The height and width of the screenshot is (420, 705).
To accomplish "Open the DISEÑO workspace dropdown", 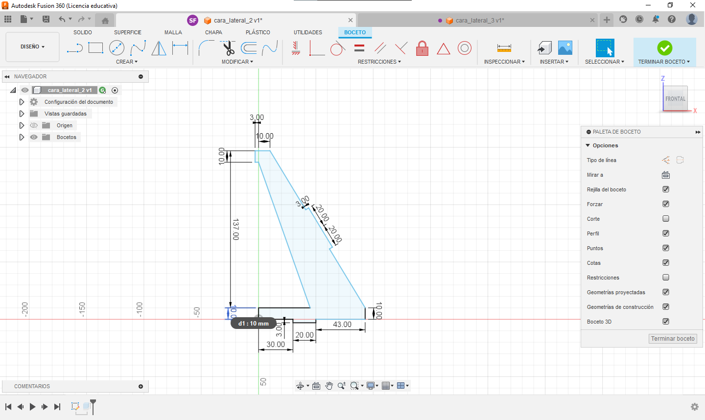I will [x=32, y=47].
